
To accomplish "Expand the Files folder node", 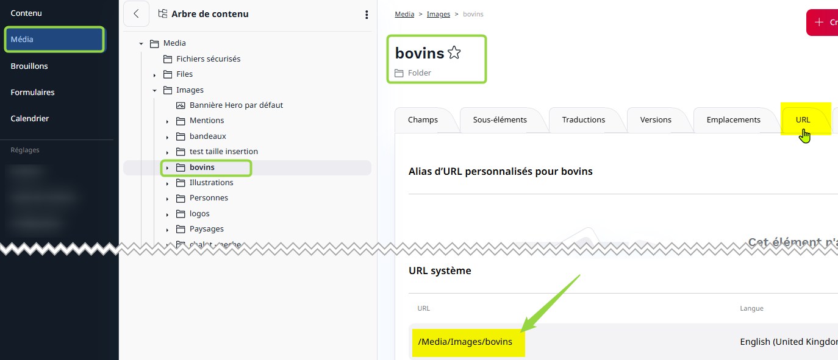I will pyautogui.click(x=155, y=75).
